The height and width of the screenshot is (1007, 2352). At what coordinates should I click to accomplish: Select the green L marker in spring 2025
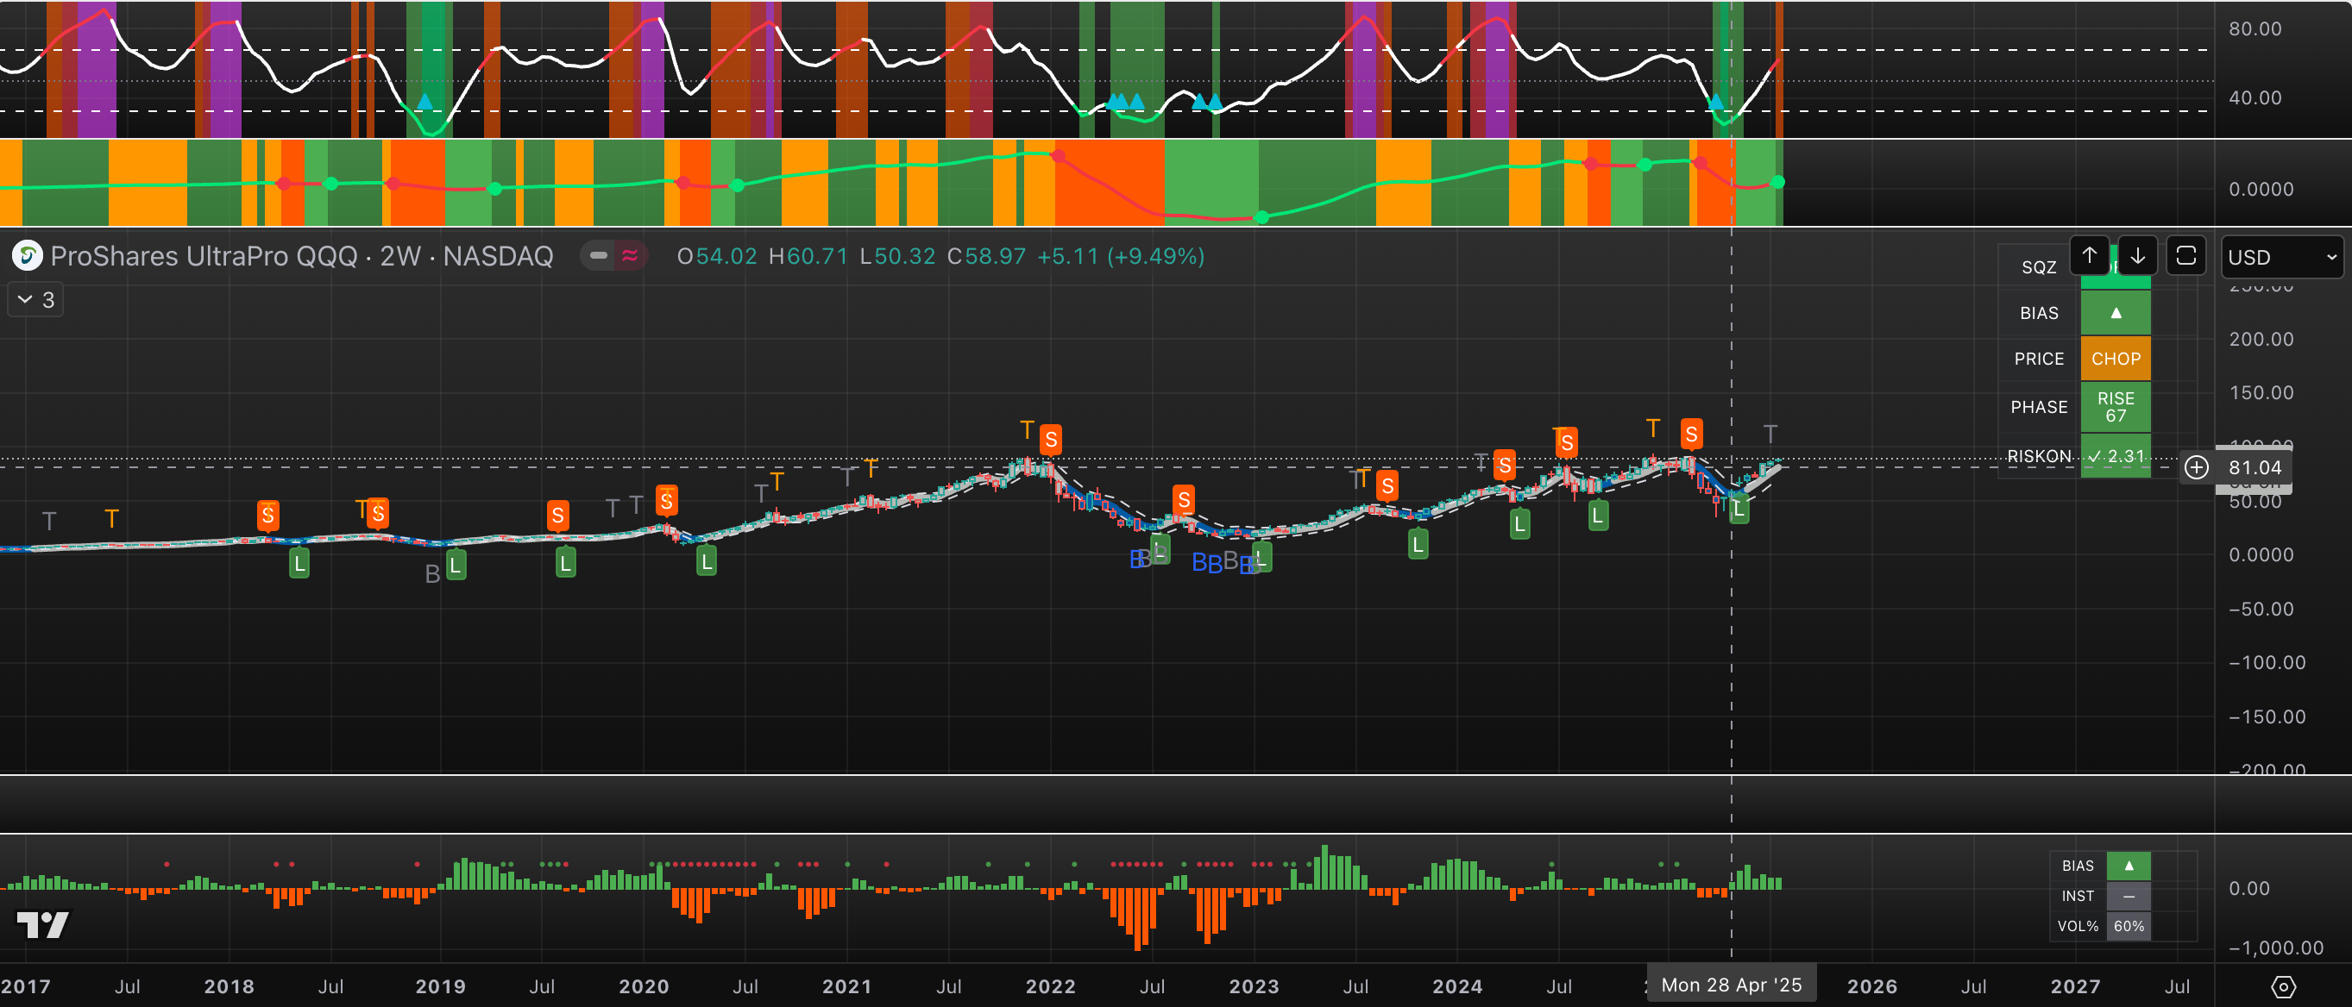1739,510
